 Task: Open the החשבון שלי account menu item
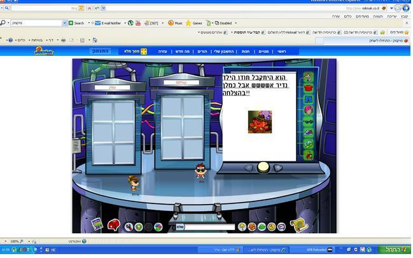click(x=224, y=51)
